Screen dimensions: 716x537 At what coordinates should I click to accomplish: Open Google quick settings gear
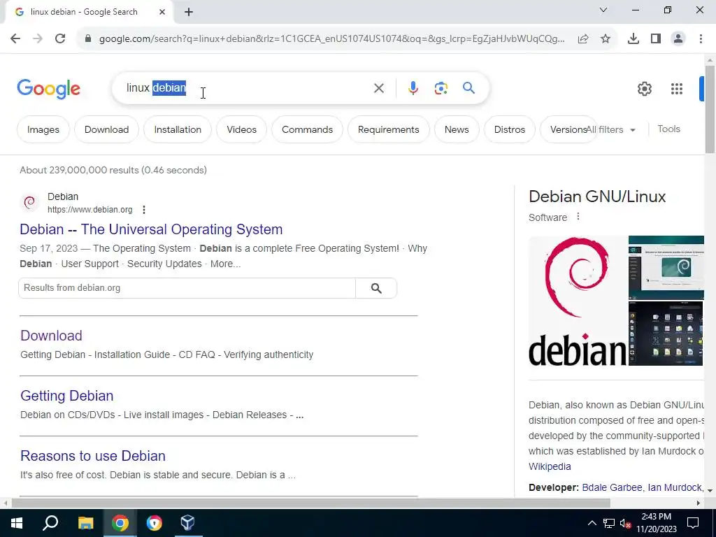(x=644, y=89)
